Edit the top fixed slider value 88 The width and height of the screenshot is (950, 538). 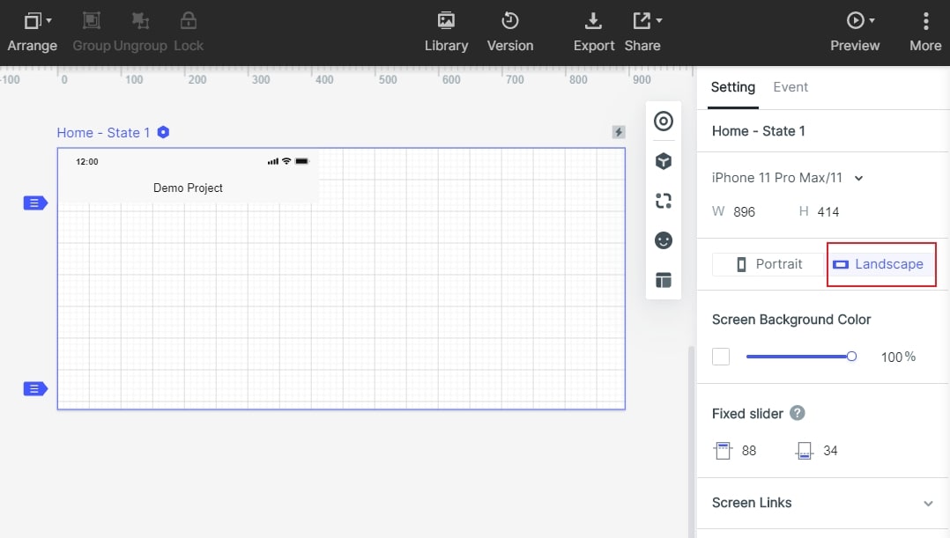tap(749, 451)
